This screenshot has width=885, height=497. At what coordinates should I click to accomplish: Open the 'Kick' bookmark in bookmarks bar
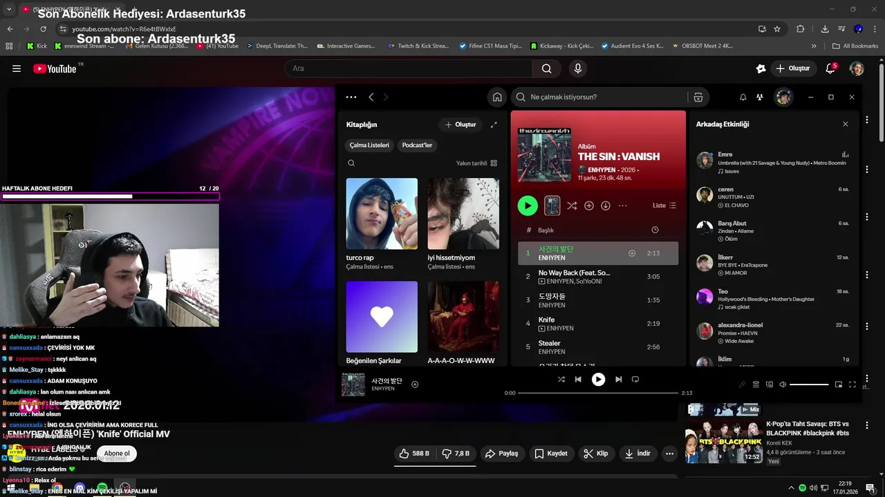37,46
